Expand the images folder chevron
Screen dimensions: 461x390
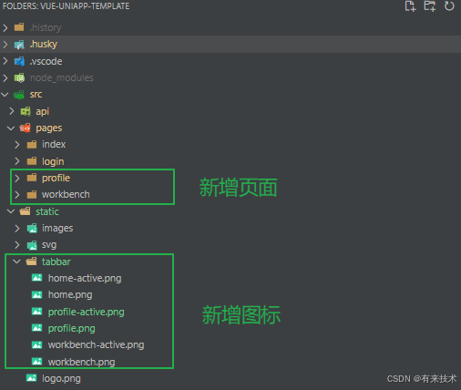click(x=17, y=228)
